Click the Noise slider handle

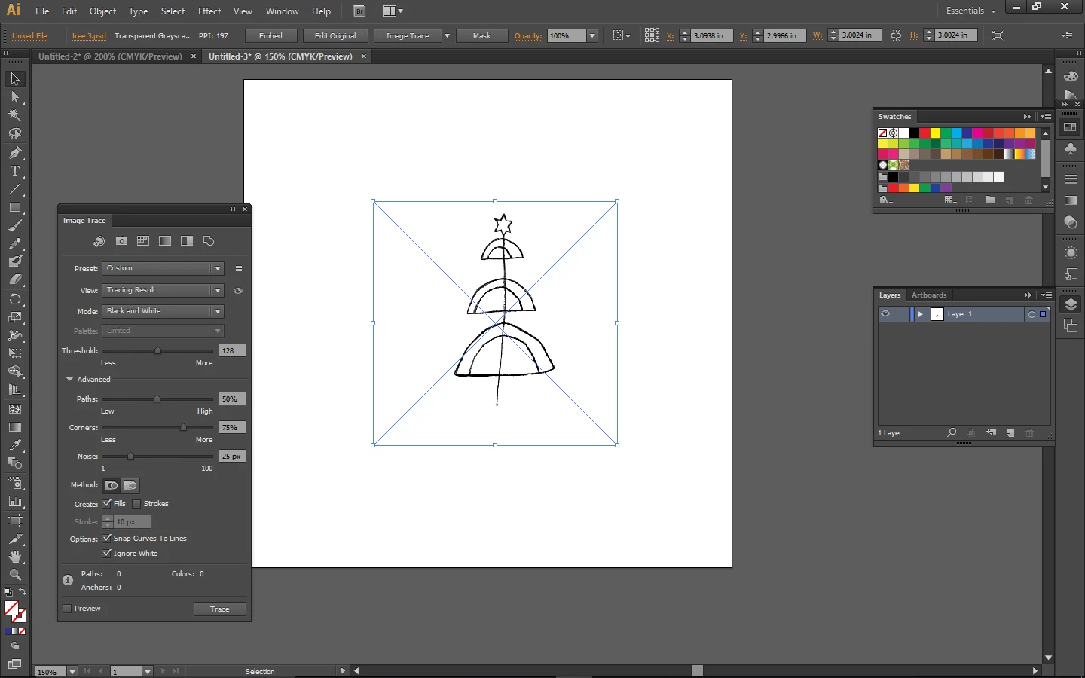click(x=130, y=457)
